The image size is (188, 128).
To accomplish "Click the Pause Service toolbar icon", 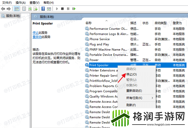I will pos(68,9).
